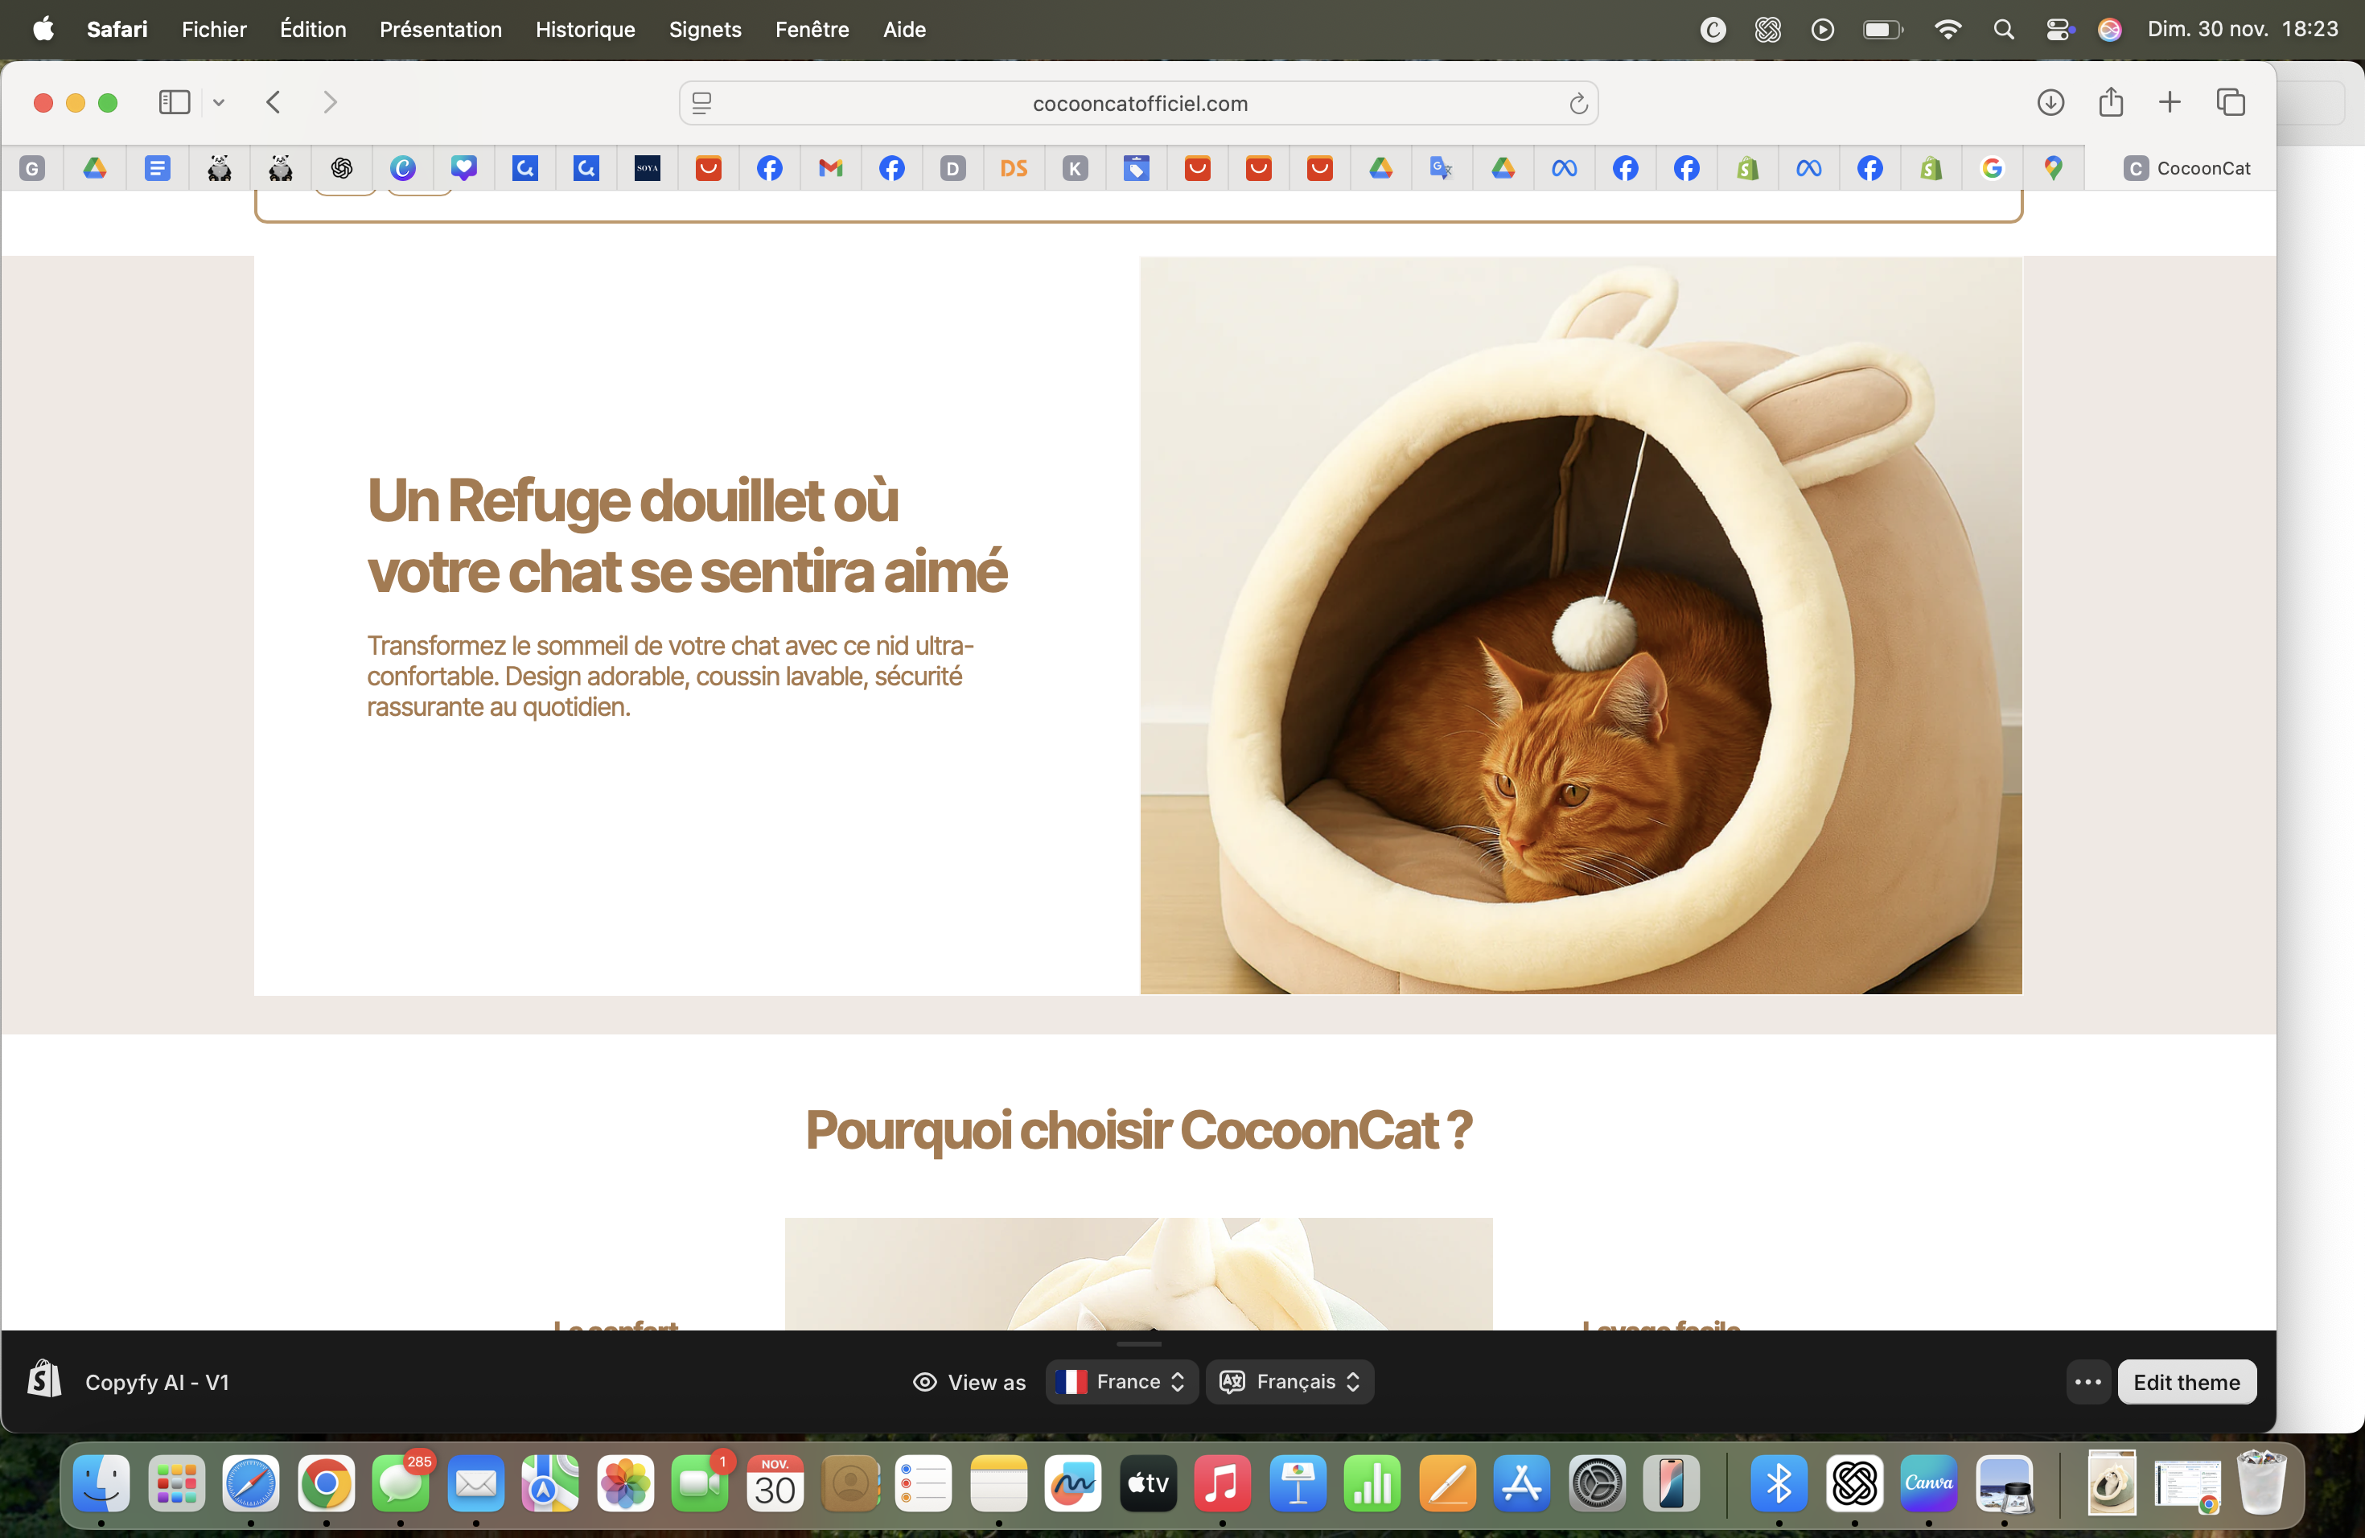This screenshot has width=2365, height=1538.
Task: Open the Safari application menu
Action: [x=117, y=30]
